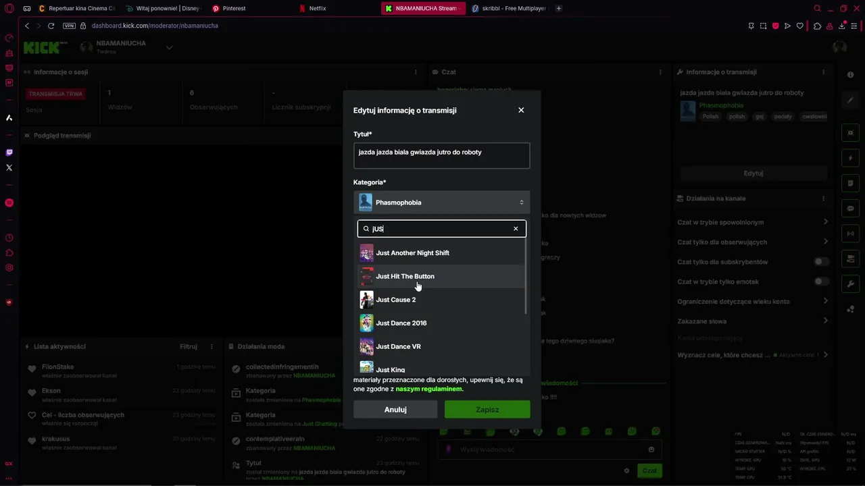Open browser search magnifier in title bar
865x486 pixels.
click(818, 9)
